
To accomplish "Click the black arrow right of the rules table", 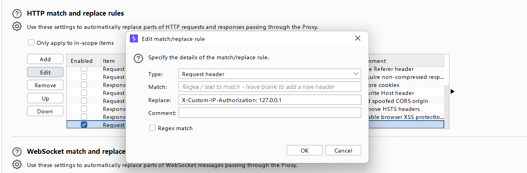I will (453, 92).
